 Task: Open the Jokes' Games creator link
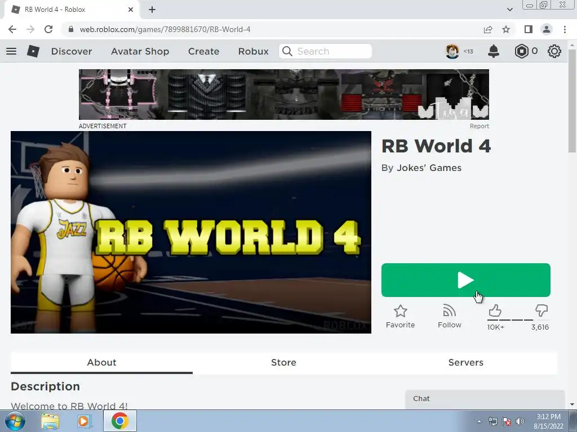tap(429, 168)
